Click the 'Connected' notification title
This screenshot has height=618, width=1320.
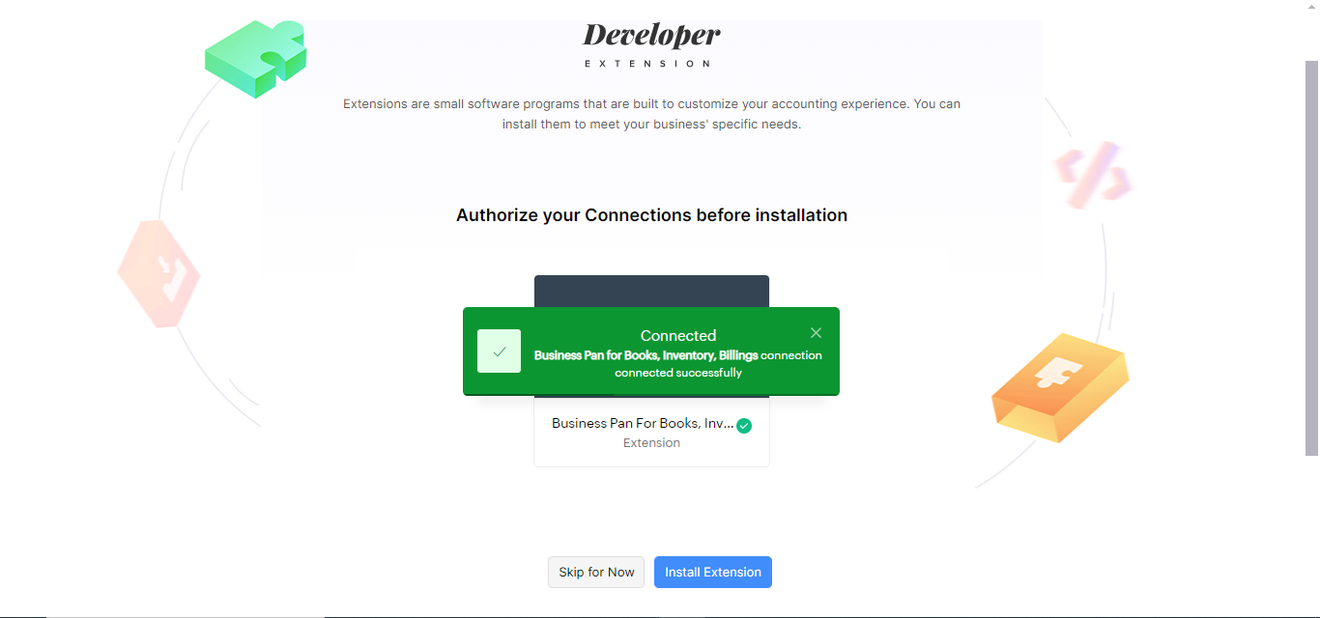678,336
